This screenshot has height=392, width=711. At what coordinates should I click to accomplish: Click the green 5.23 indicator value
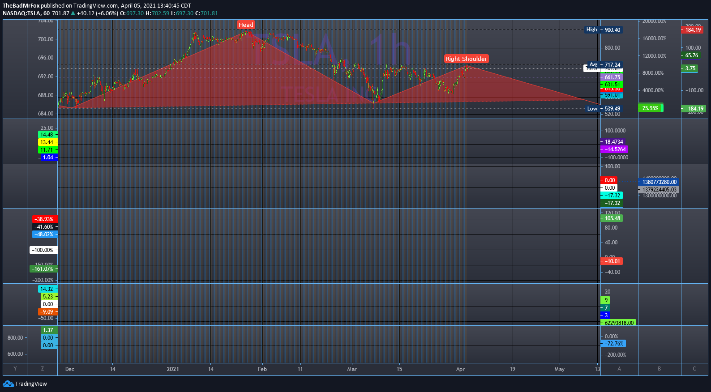49,297
